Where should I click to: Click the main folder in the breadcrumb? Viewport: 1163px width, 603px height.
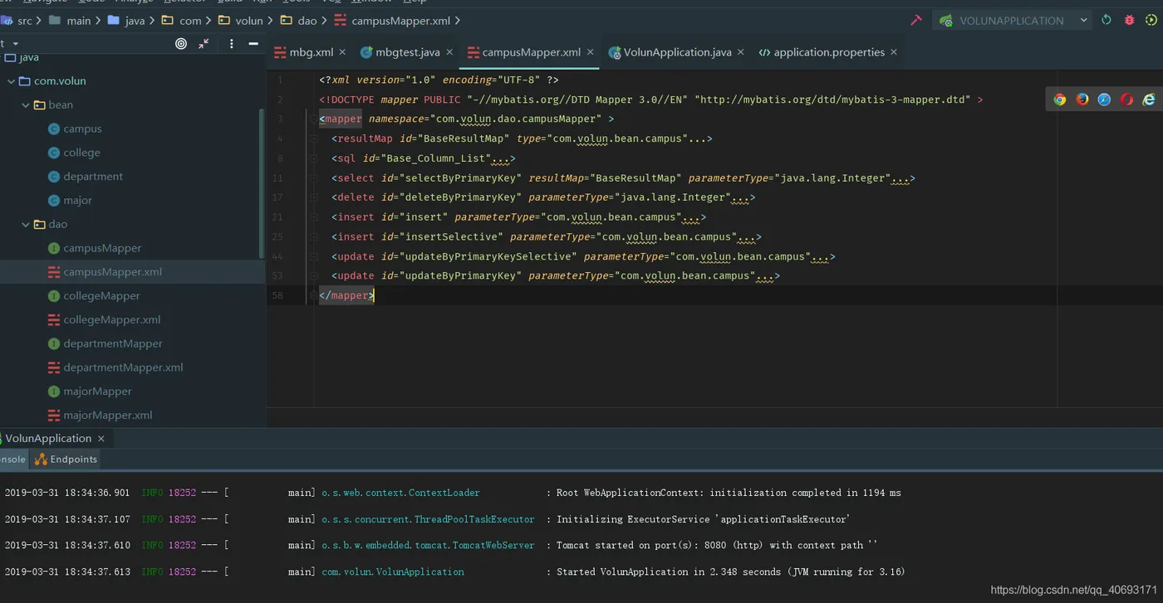click(x=70, y=21)
